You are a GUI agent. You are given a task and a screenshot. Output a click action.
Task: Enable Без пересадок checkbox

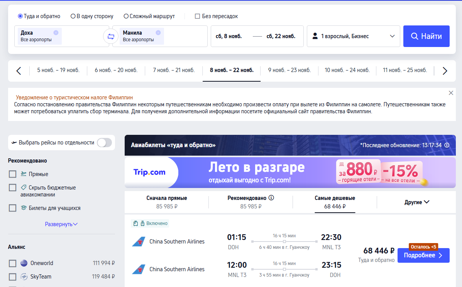[197, 16]
